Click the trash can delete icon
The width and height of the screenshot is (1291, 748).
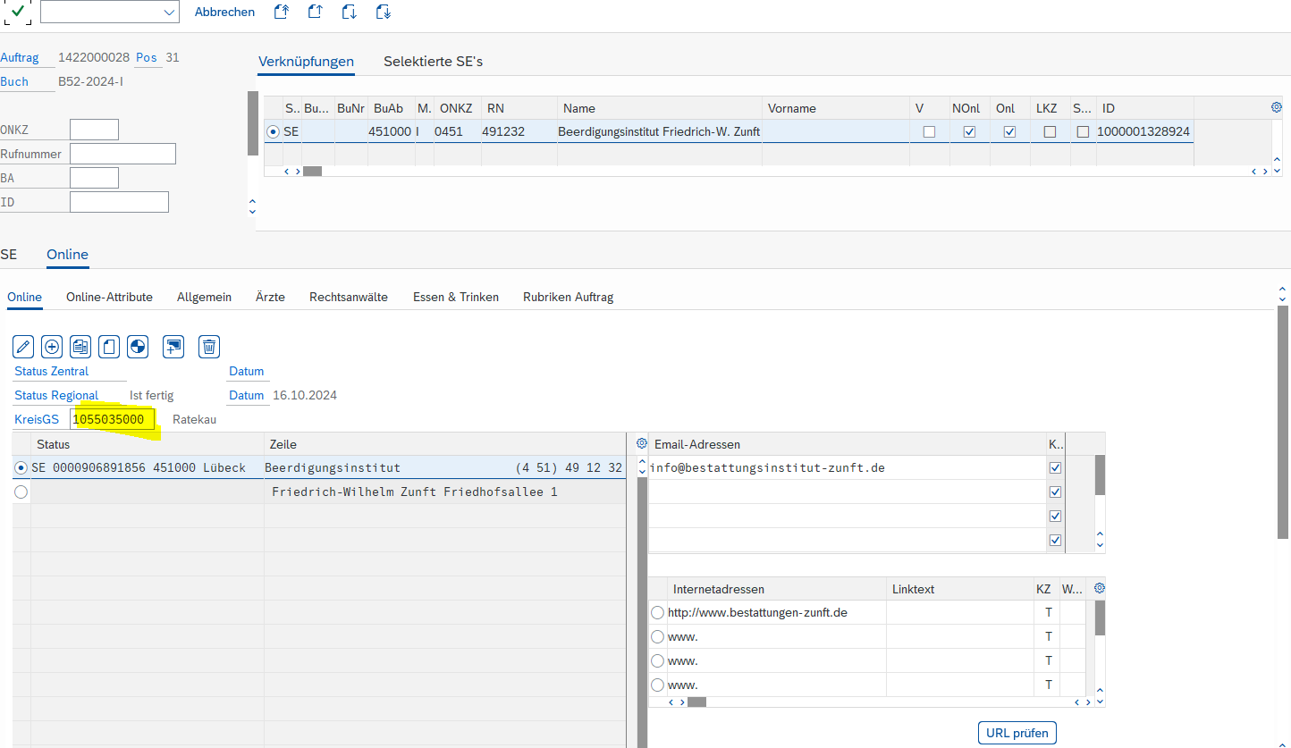click(209, 347)
